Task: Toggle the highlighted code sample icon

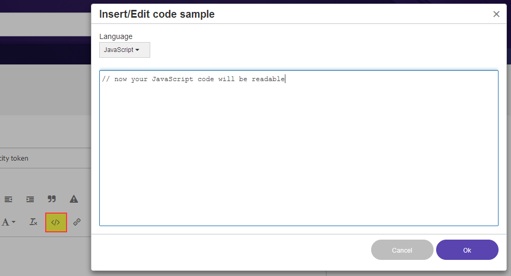Action: (x=56, y=222)
